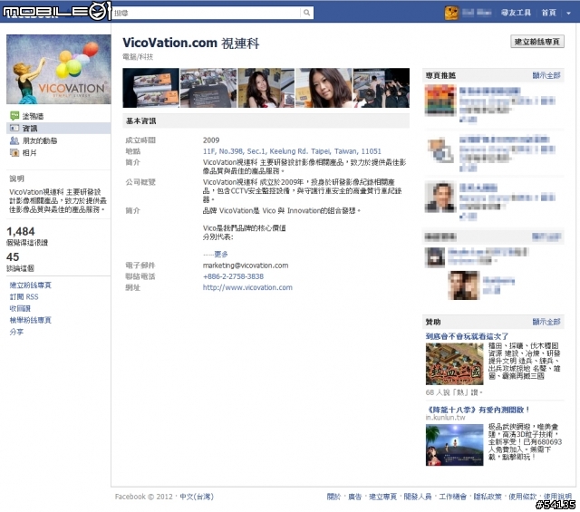Click footer language link 中文(台灣)
580x512 pixels.
[197, 497]
